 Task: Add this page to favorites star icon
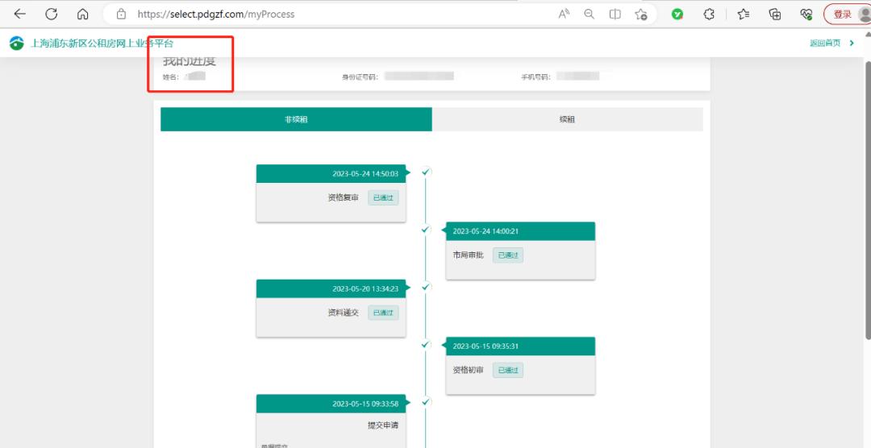pos(641,15)
